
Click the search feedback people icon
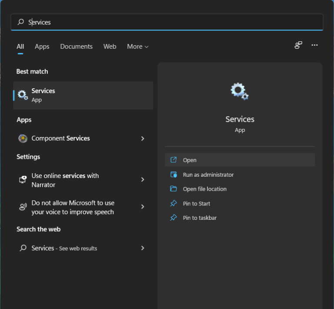pos(298,45)
